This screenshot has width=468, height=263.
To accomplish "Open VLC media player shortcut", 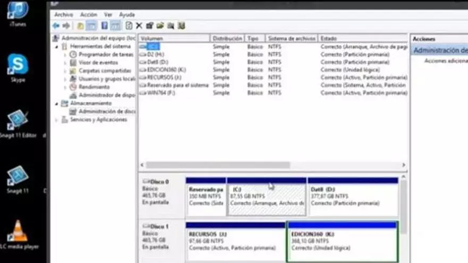I will 19,234.
